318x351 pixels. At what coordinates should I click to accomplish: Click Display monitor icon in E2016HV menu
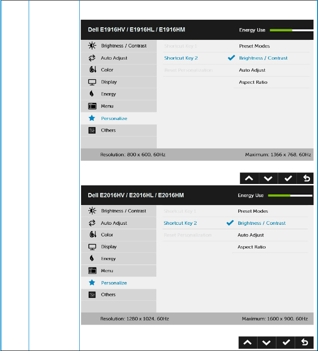coord(92,247)
